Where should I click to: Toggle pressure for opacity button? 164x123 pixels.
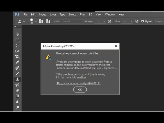tap(109, 21)
